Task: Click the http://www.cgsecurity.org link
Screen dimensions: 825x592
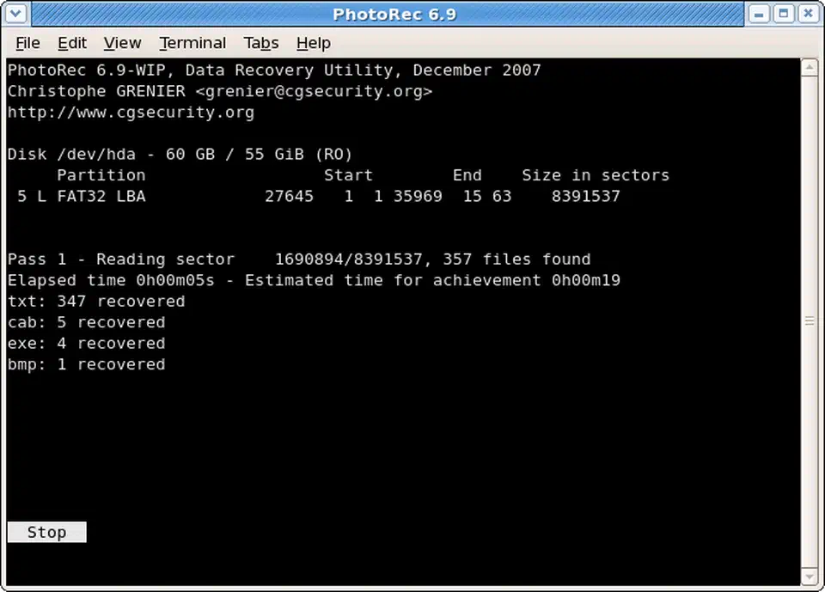Action: click(130, 112)
